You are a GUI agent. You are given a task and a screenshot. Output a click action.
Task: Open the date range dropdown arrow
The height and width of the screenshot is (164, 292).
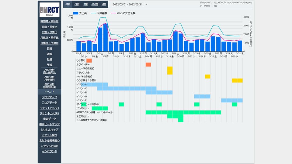(146, 5)
